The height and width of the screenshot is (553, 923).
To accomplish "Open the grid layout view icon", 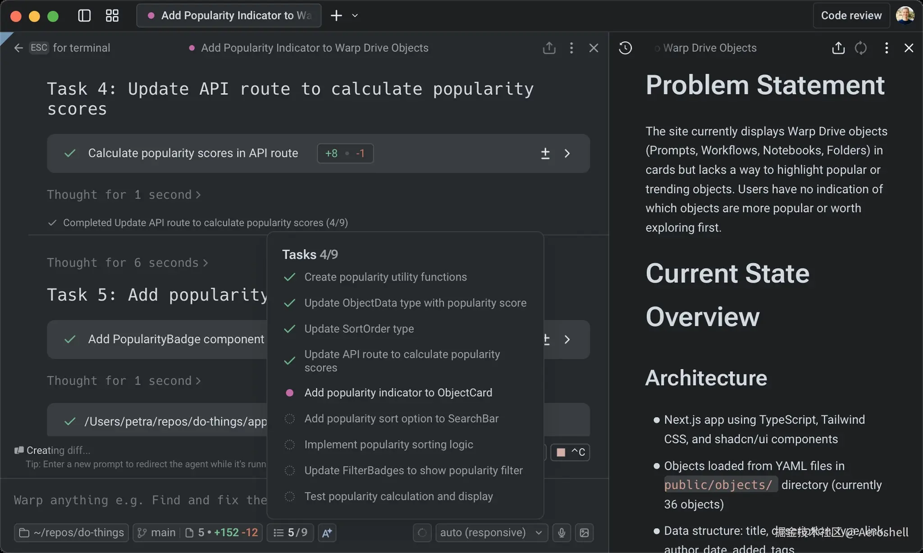I will coord(112,16).
